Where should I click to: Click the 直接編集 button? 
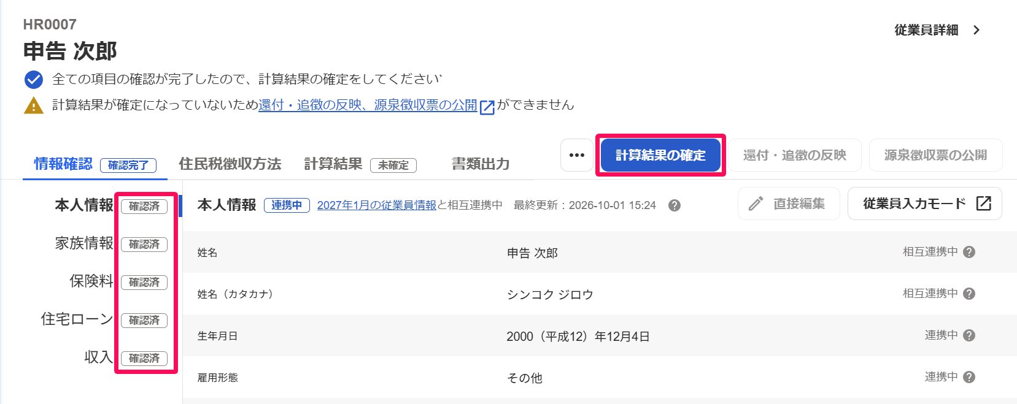(x=789, y=204)
